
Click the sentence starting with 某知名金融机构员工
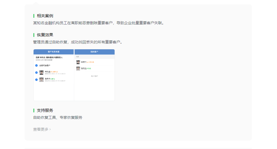click(98, 23)
